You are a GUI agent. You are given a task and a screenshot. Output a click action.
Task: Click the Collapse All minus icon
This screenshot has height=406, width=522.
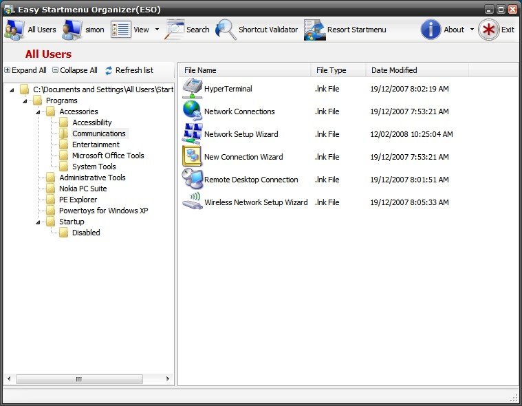click(x=55, y=70)
